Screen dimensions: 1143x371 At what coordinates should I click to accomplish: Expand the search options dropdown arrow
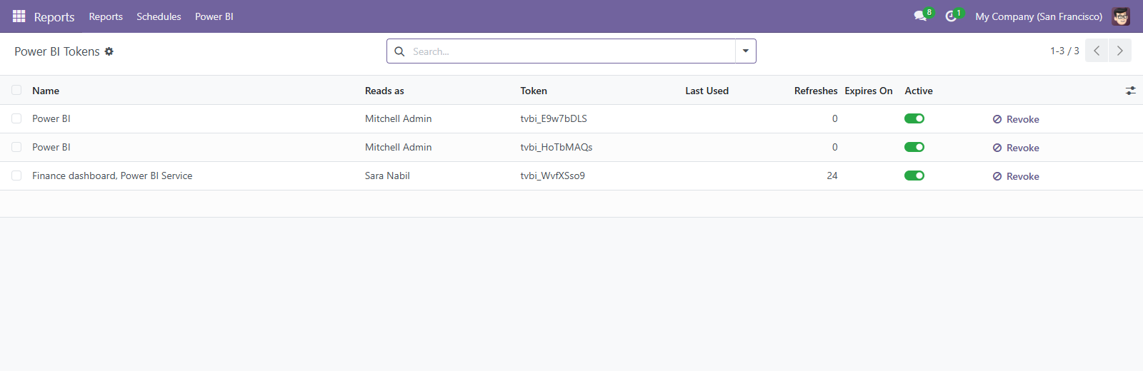click(746, 51)
